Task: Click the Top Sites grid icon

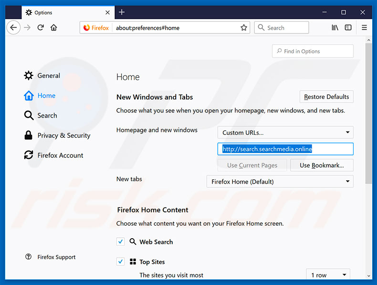Action: click(133, 262)
